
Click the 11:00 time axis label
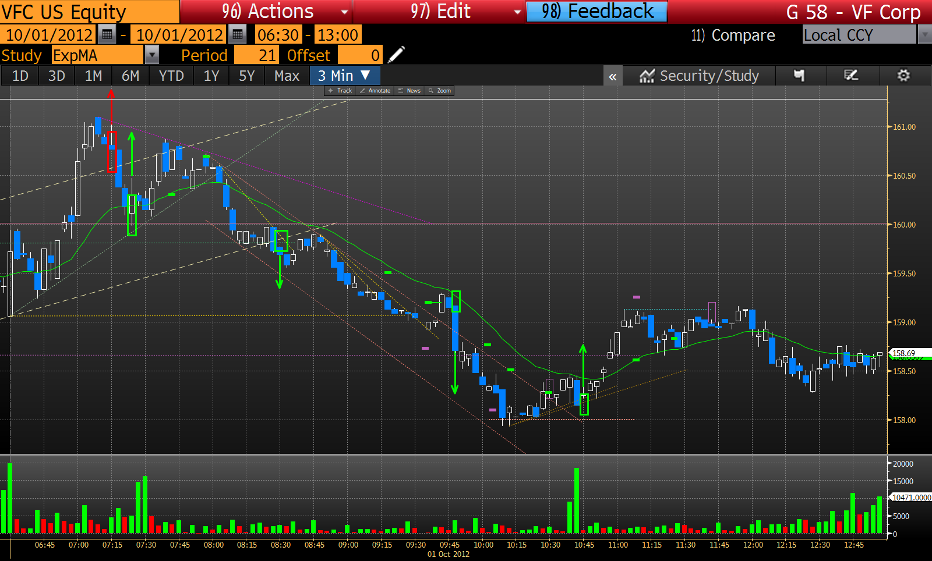coord(618,545)
